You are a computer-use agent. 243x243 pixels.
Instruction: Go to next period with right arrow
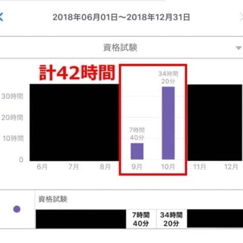click(241, 18)
